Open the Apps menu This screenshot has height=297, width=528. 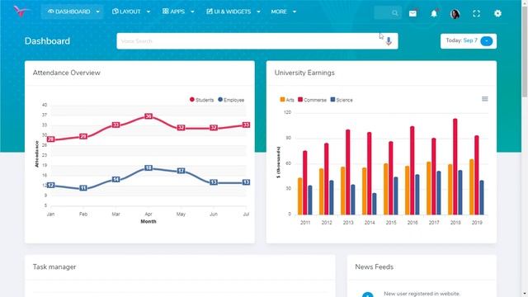tap(178, 12)
